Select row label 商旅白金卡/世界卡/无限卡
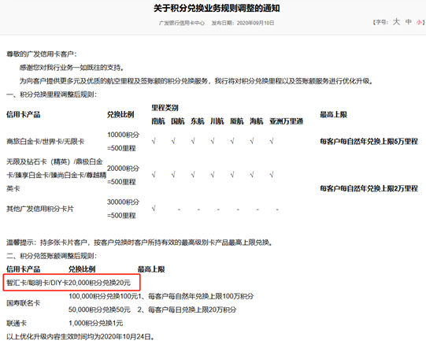The image size is (426, 341). (x=46, y=141)
